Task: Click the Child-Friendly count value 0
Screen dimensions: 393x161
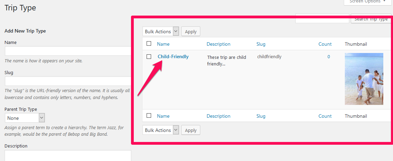Action: click(x=329, y=57)
